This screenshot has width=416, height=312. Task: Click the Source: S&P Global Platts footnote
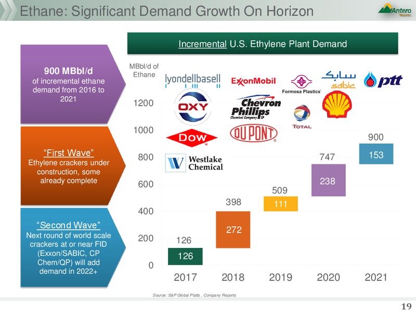point(194,295)
